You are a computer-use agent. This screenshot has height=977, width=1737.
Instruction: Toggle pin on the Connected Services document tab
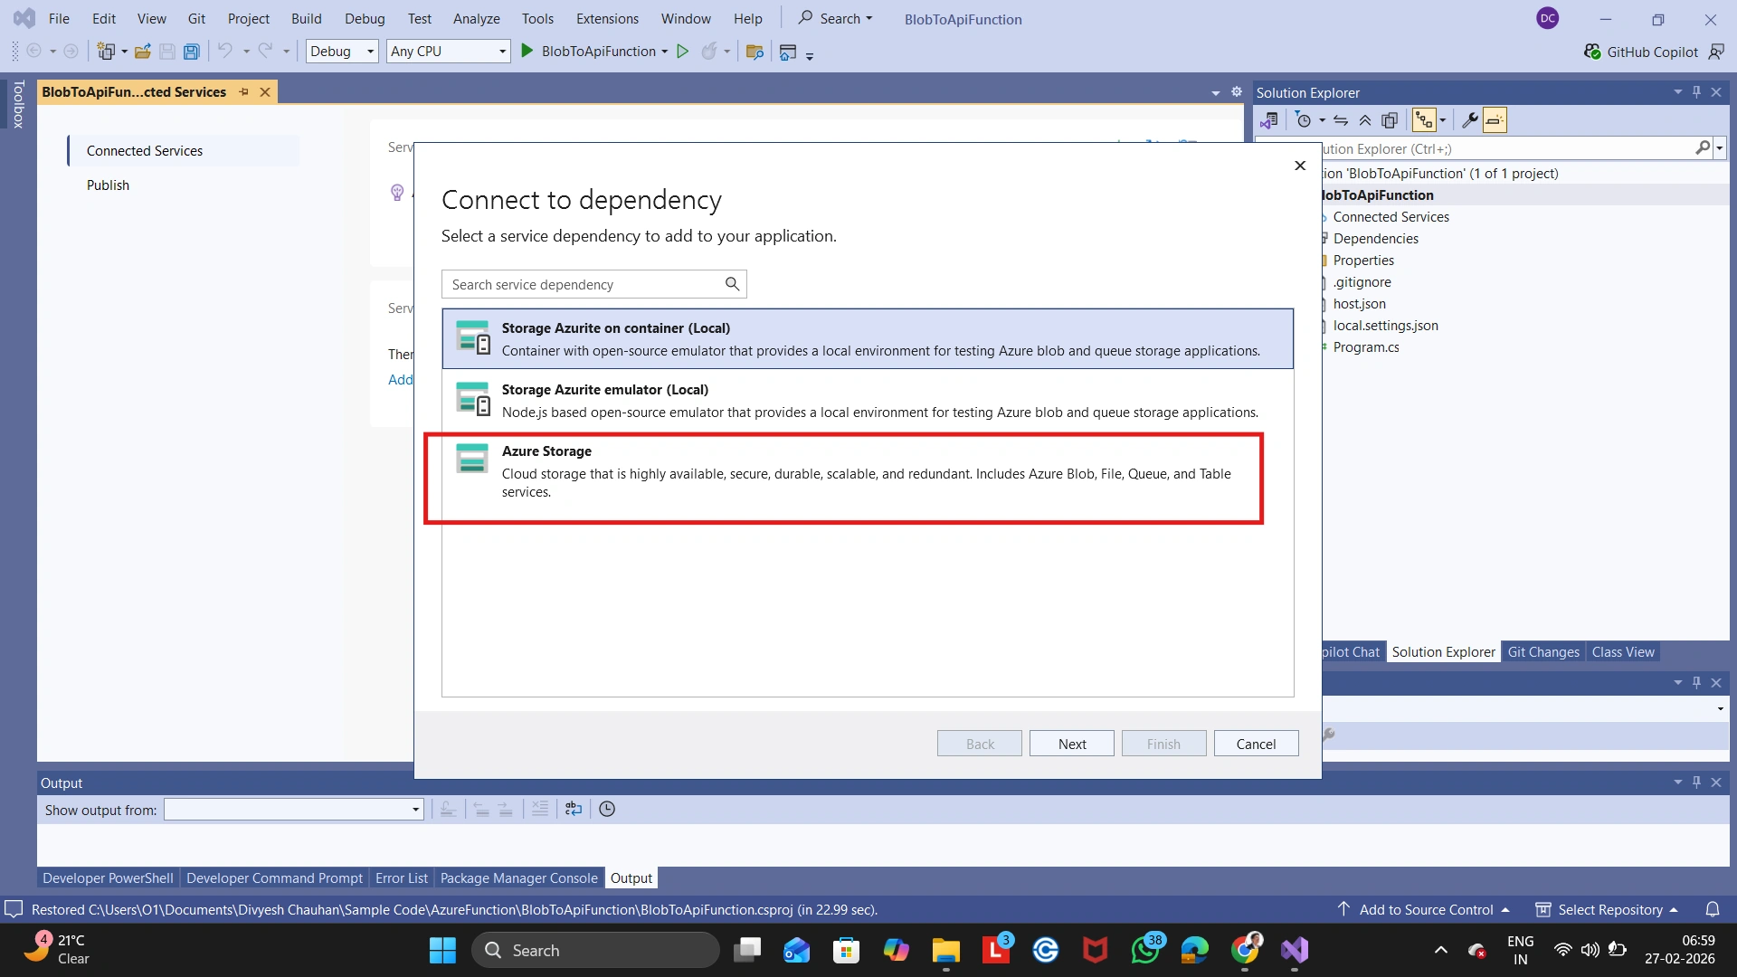click(x=243, y=92)
